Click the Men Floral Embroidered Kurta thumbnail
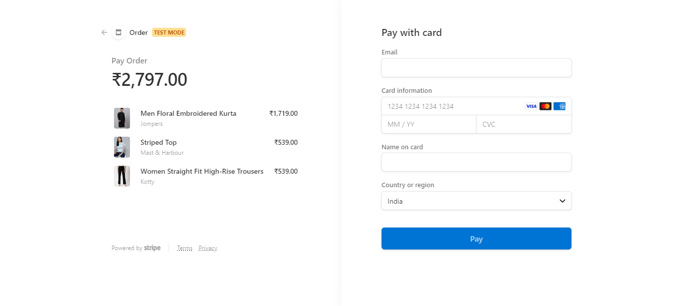The width and height of the screenshot is (683, 306). click(122, 118)
